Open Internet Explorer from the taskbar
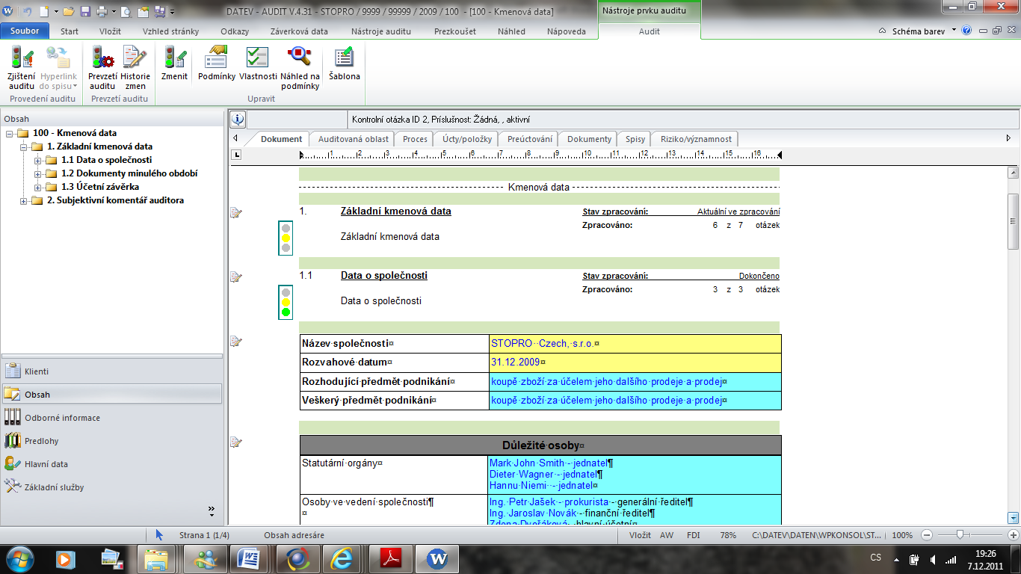Image resolution: width=1021 pixels, height=574 pixels. (x=341, y=558)
